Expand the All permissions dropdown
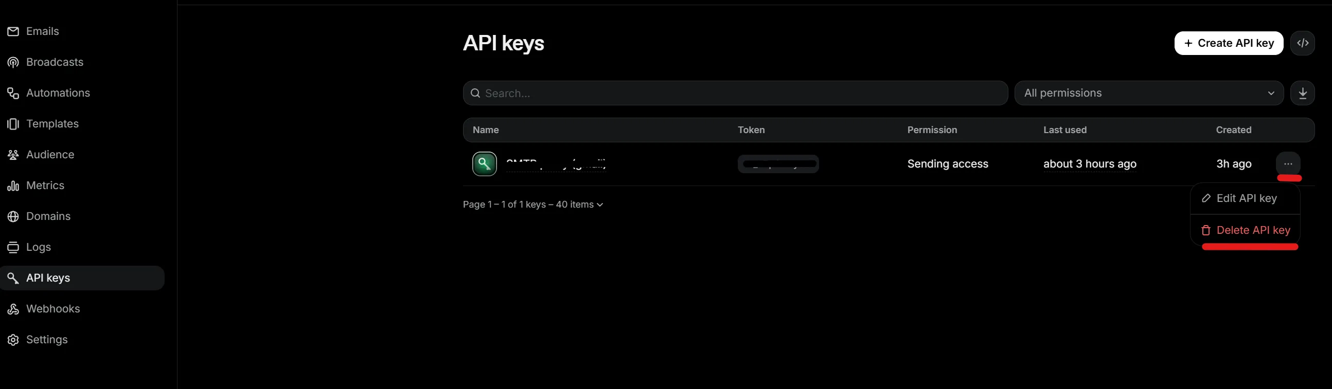This screenshot has width=1332, height=389. pos(1149,93)
